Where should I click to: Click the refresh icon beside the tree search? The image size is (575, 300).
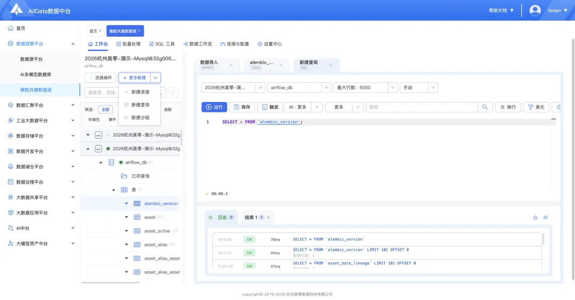173,92
